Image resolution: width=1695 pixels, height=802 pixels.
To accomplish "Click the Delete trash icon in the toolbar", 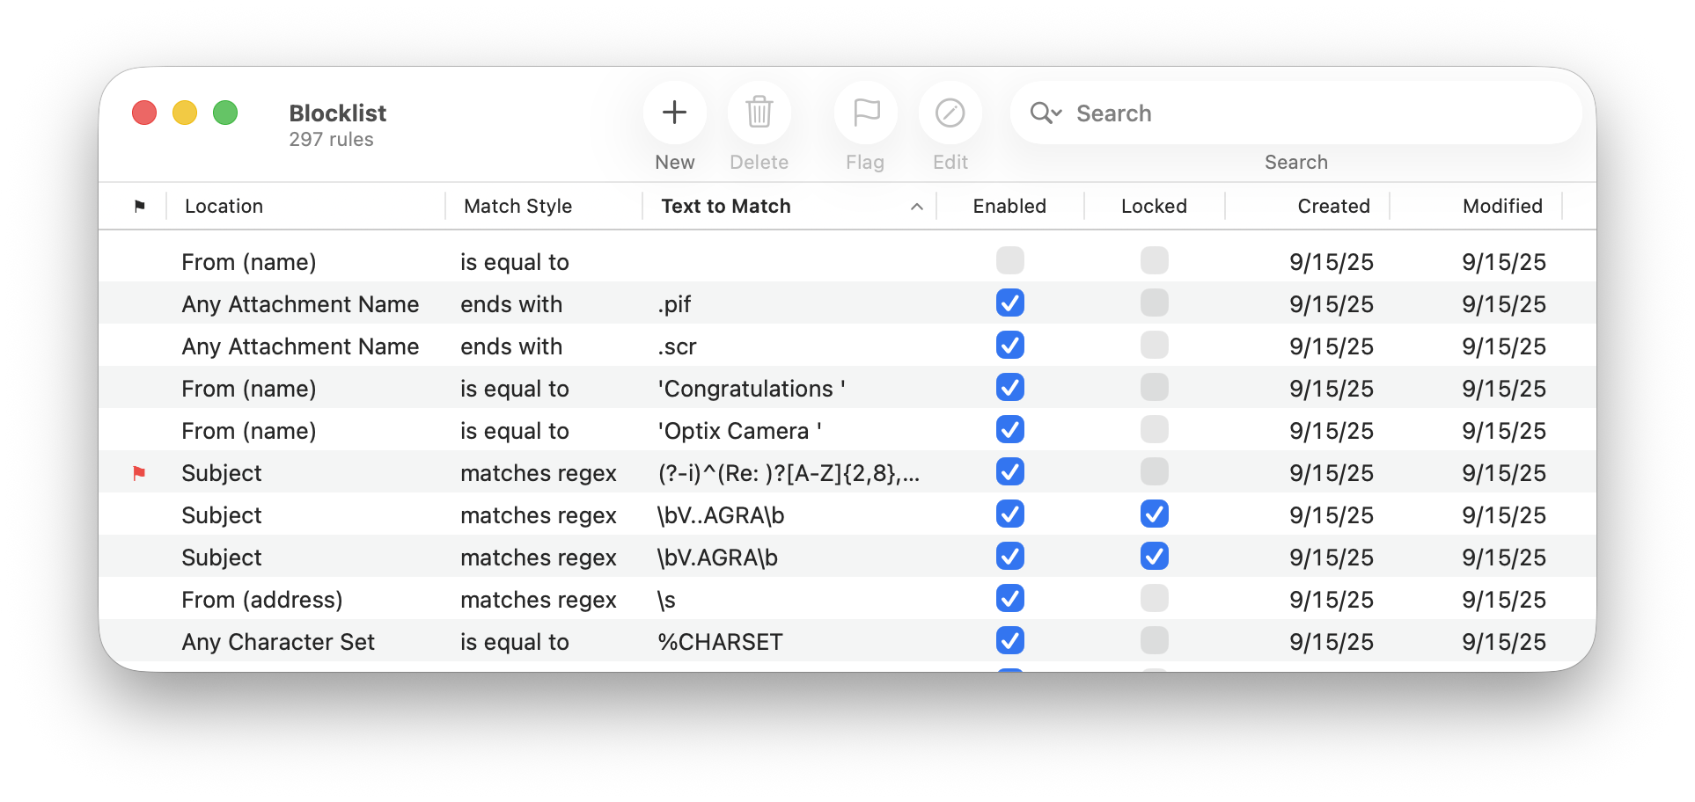I will click(759, 113).
